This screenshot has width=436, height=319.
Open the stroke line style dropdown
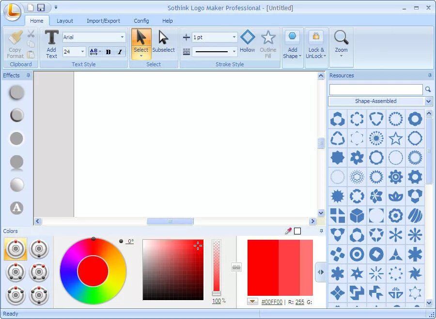234,52
